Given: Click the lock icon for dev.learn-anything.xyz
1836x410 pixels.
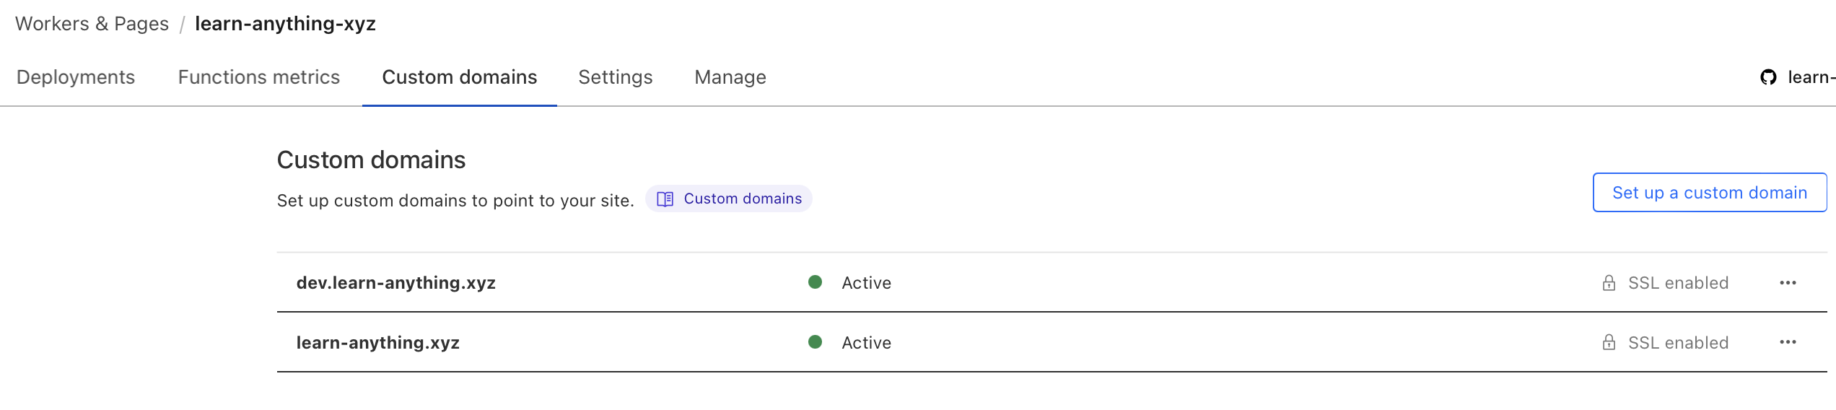Looking at the screenshot, I should 1609,283.
